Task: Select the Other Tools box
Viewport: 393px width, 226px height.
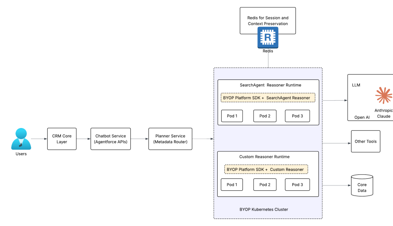Action: 366,141
